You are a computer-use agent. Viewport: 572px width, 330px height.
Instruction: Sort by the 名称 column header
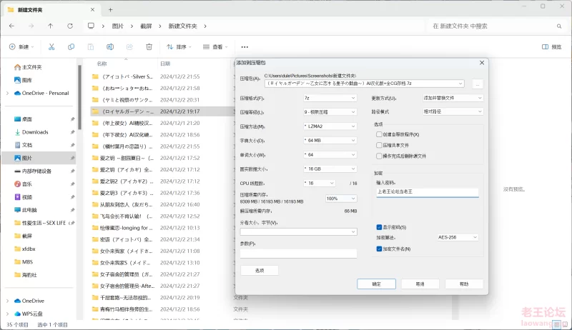102,64
